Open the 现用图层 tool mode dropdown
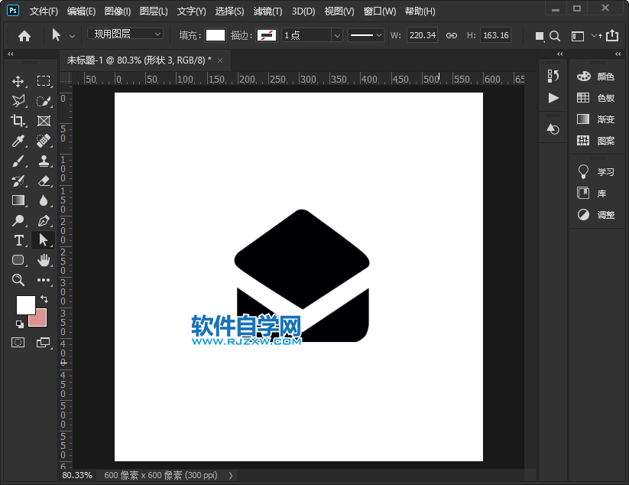This screenshot has width=629, height=485. coord(125,34)
